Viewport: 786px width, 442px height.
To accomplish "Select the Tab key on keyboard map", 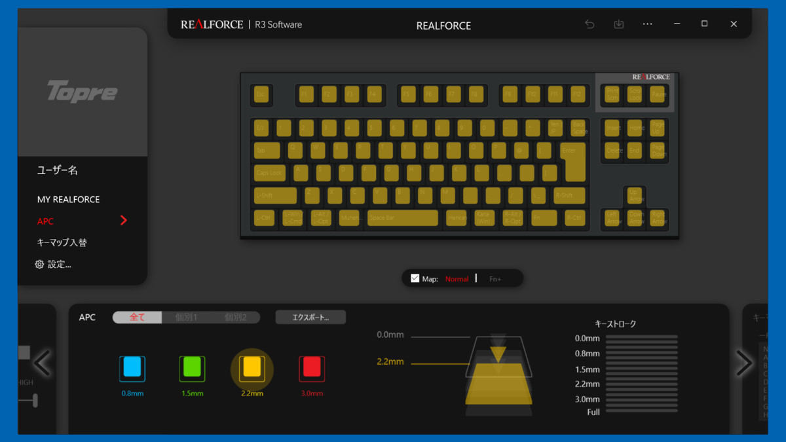I will pos(267,151).
